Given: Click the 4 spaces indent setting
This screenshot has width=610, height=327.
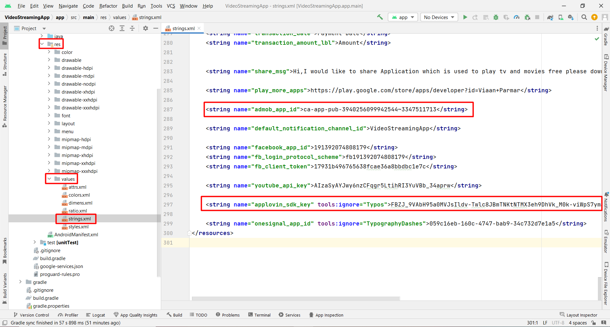Looking at the screenshot, I should 578,323.
